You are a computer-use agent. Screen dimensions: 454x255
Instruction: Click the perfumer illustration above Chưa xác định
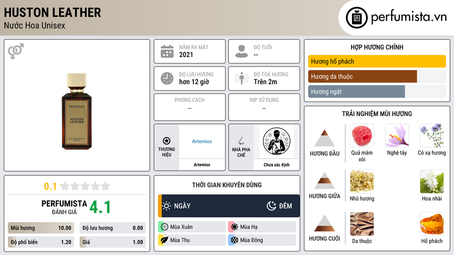[x=277, y=141]
